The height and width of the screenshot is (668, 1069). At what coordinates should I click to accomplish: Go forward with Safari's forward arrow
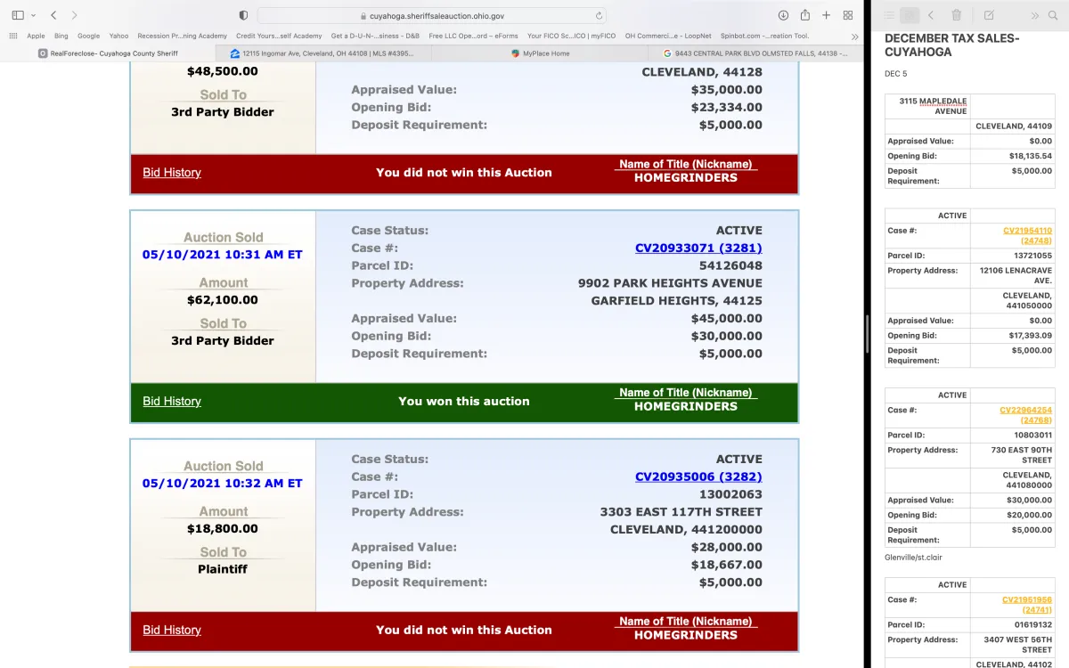pyautogui.click(x=74, y=15)
